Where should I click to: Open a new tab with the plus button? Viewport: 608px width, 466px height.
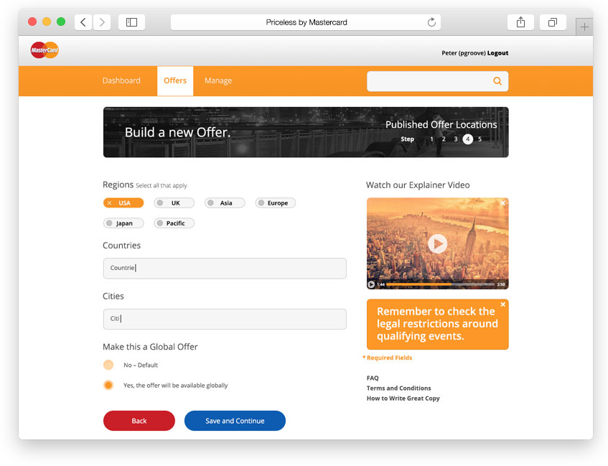584,27
